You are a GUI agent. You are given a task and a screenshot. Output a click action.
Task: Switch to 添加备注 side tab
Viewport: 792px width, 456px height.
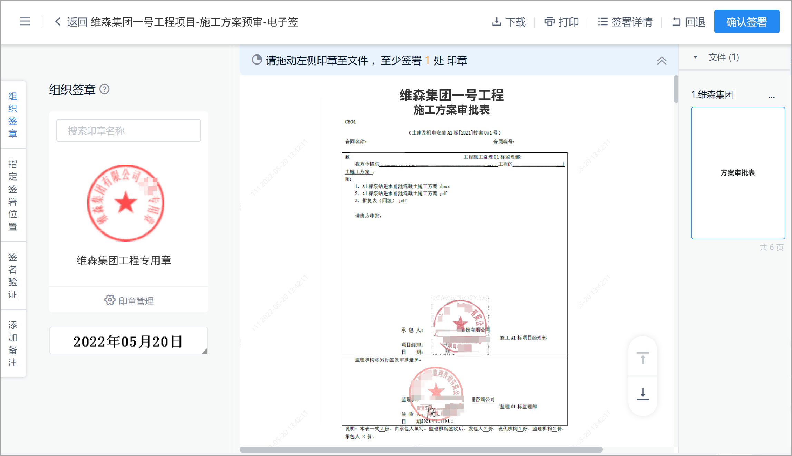(13, 344)
